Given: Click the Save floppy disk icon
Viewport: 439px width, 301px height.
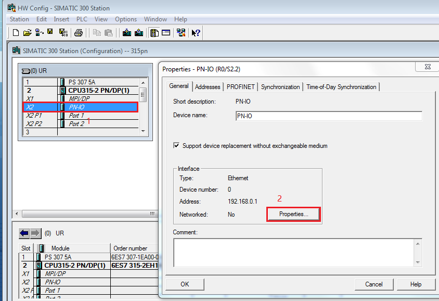Looking at the screenshot, I should (x=50, y=32).
